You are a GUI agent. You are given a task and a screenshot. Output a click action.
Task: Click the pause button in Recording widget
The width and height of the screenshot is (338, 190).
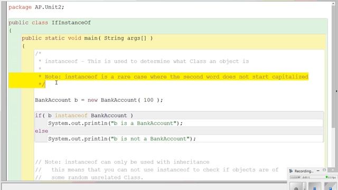point(315,186)
